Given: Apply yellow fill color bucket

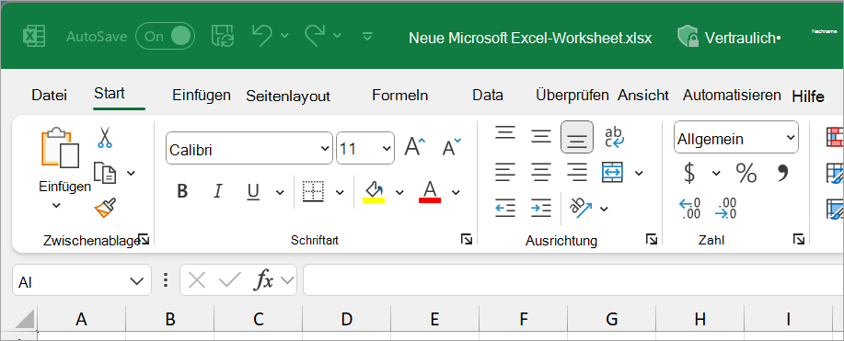Looking at the screenshot, I should 374,191.
